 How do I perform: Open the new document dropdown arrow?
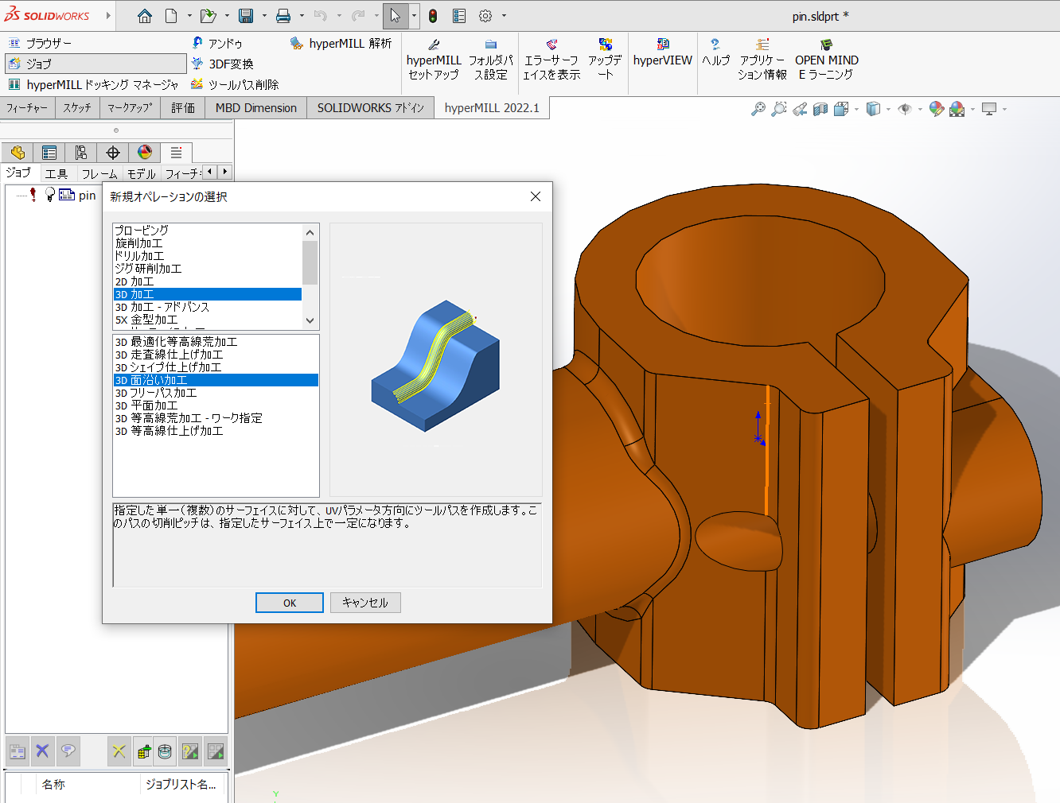point(189,16)
